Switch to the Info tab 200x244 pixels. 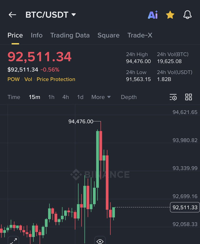coord(36,35)
